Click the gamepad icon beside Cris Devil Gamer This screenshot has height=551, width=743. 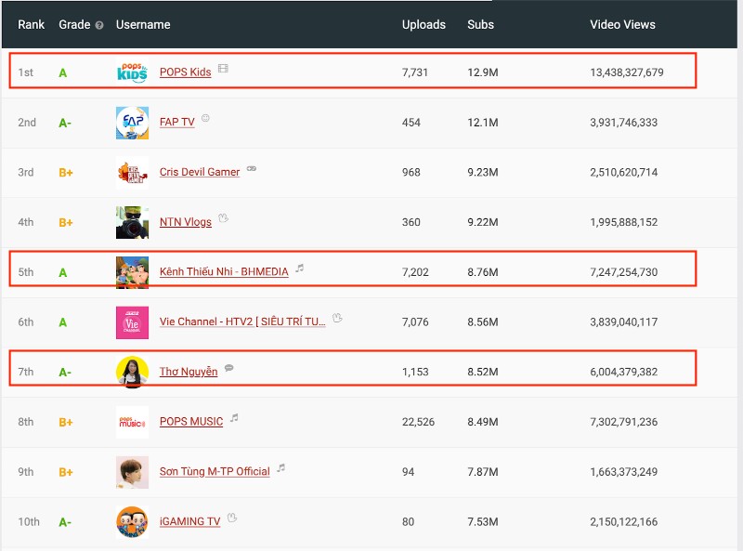(252, 168)
